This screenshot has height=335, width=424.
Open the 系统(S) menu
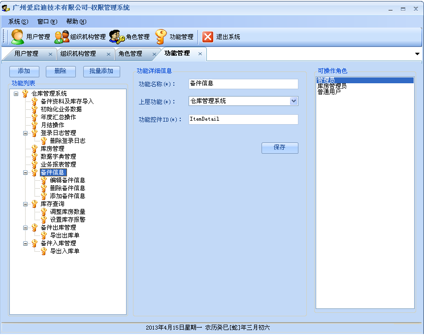[18, 22]
